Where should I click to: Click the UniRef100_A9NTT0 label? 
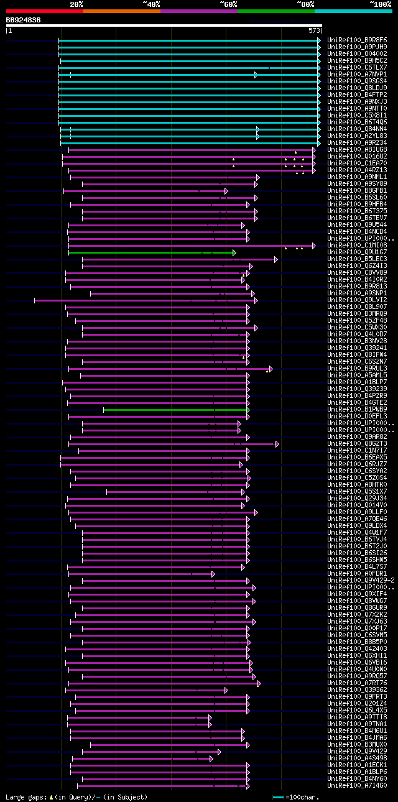[x=357, y=109]
